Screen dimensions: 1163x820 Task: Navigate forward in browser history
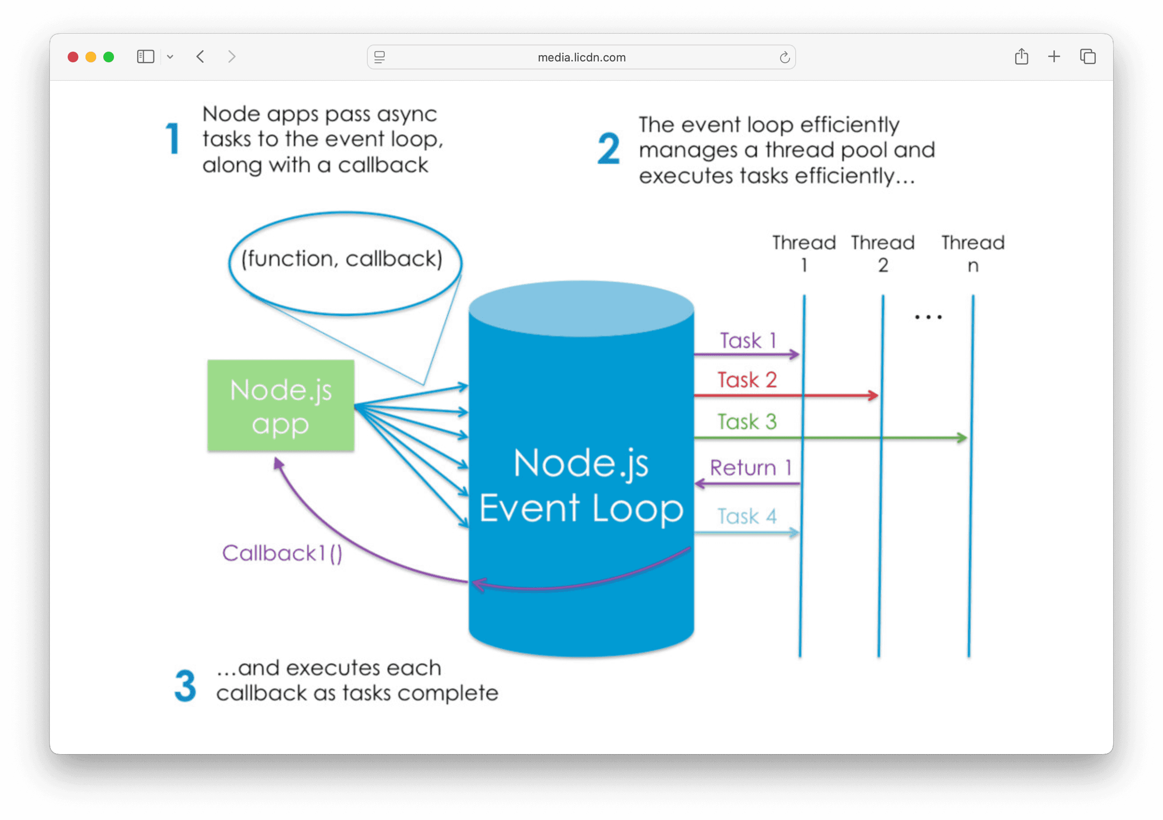232,57
